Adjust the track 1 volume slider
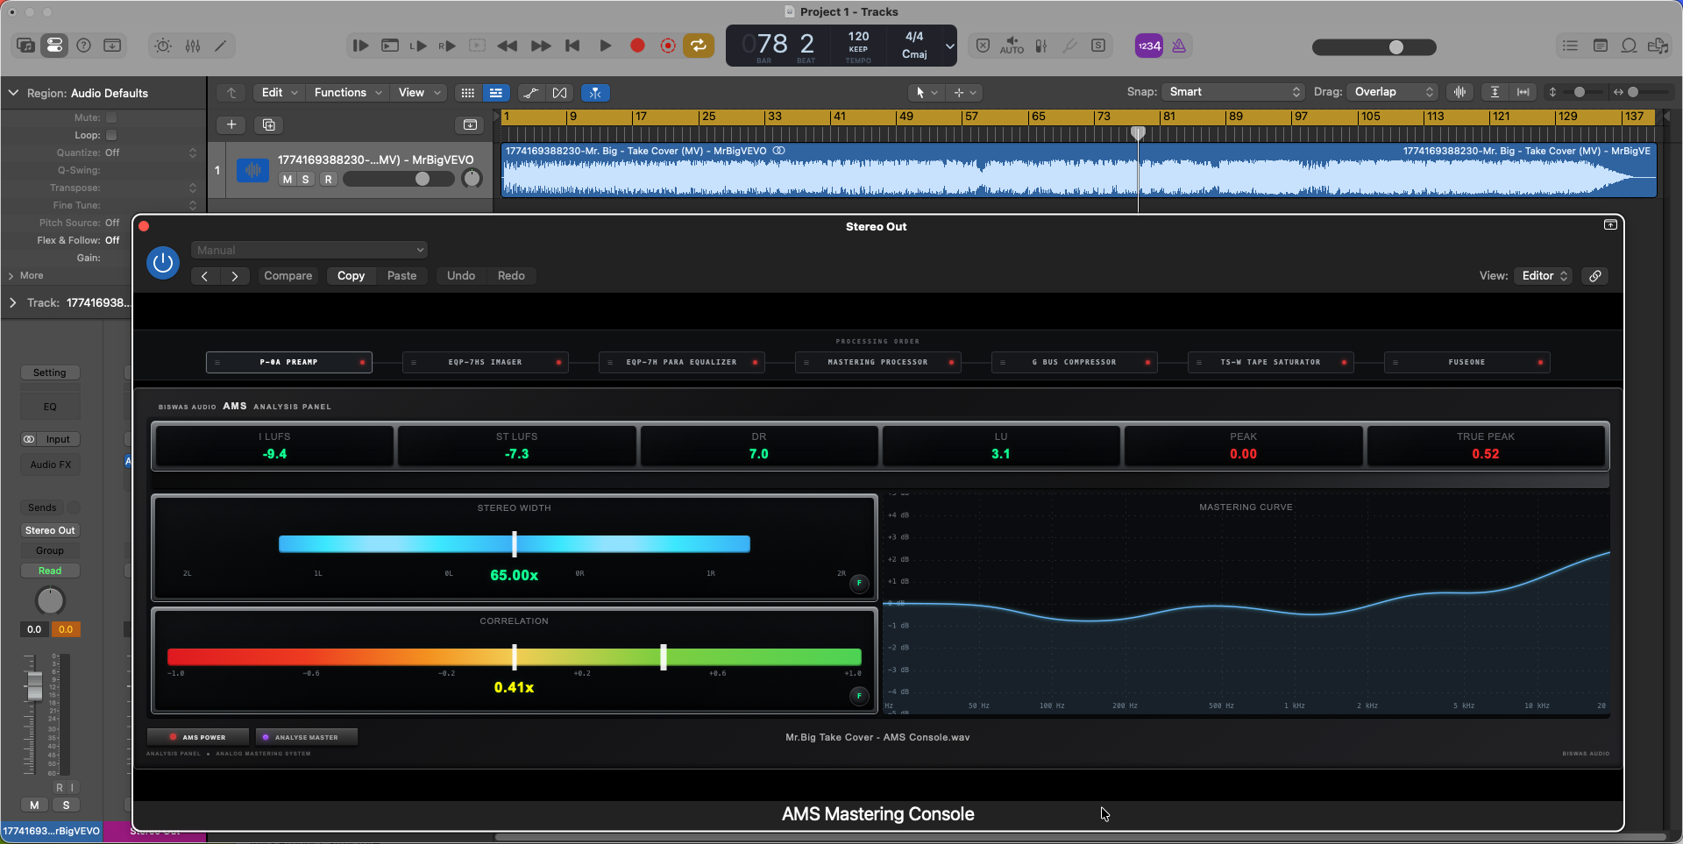Viewport: 1683px width, 844px height. click(399, 179)
